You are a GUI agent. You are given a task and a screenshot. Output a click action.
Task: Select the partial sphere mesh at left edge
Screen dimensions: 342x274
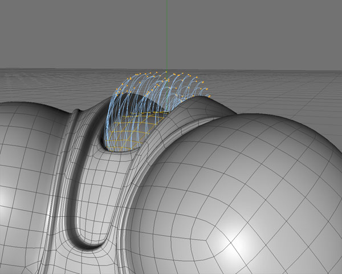pos(28,188)
